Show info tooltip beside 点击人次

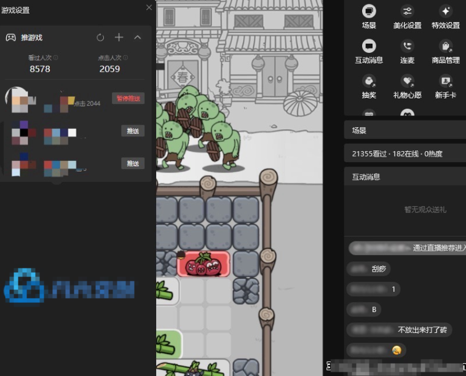[125, 58]
